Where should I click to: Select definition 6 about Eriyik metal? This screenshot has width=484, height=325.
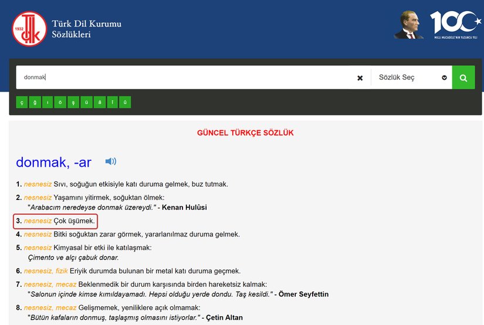(x=128, y=271)
